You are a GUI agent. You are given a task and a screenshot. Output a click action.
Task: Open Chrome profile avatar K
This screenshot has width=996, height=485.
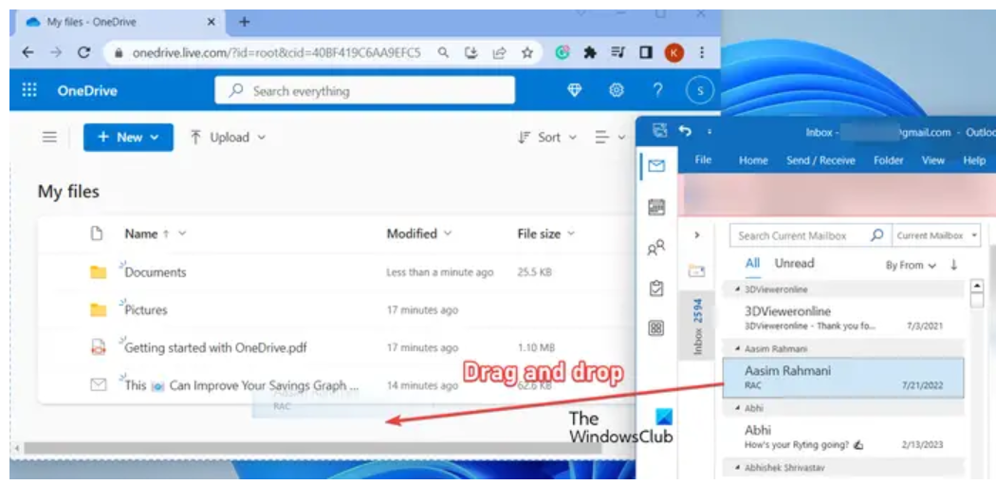pos(673,53)
